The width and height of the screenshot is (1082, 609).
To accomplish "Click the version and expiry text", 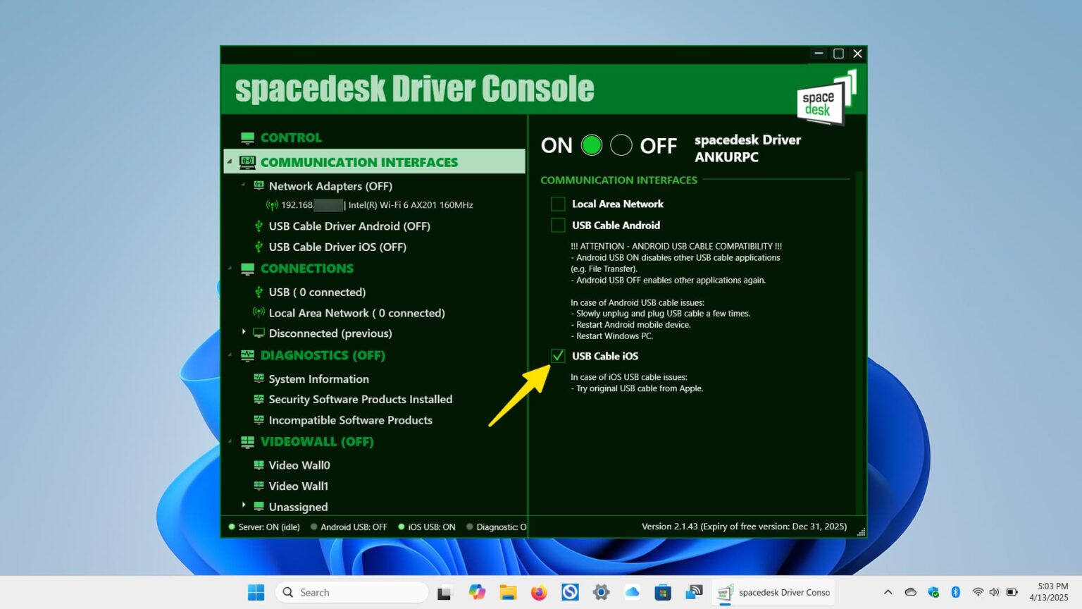I will pyautogui.click(x=744, y=527).
